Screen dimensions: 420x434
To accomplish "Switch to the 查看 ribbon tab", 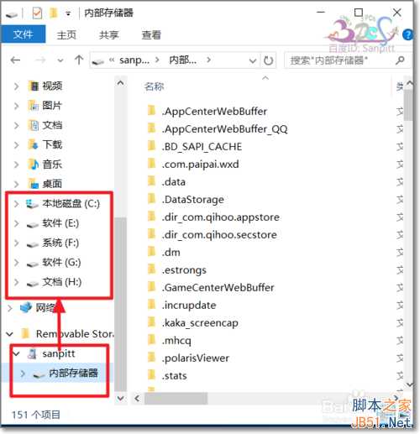I will click(x=151, y=35).
